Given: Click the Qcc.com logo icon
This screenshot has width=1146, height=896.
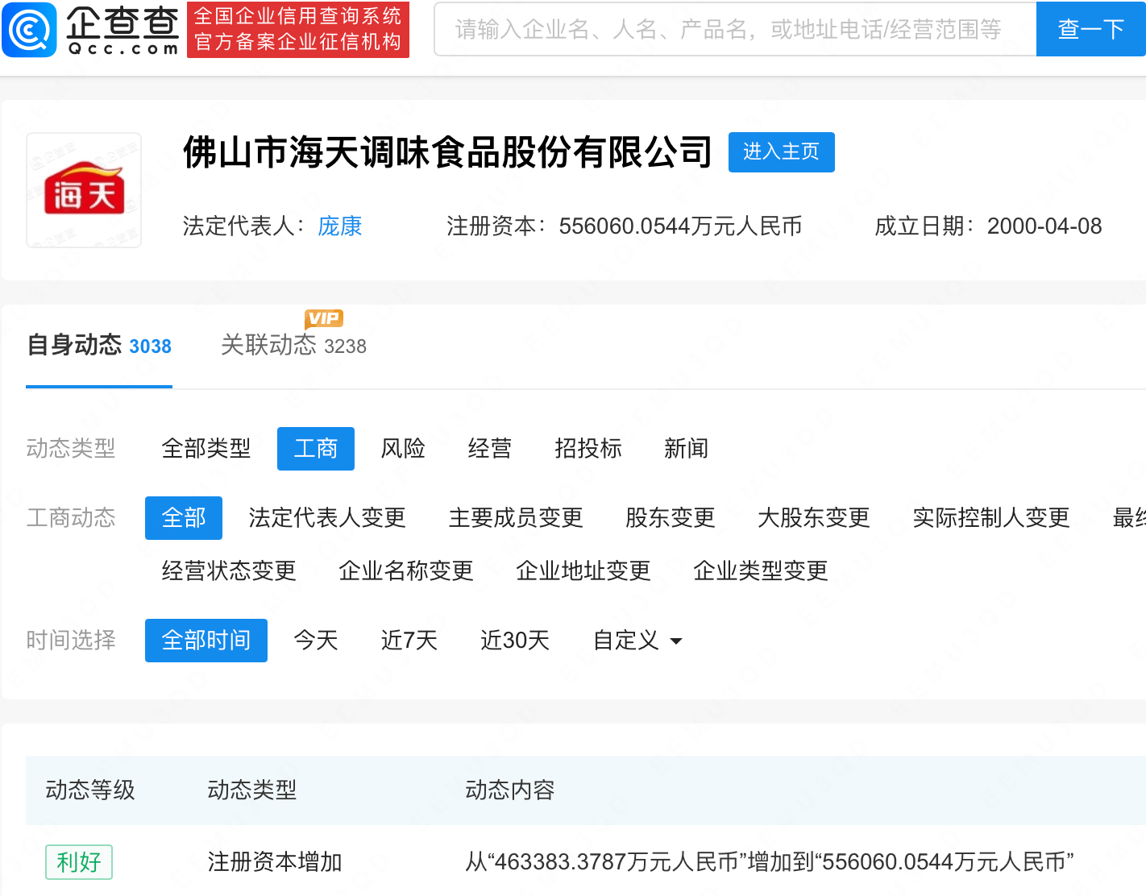Looking at the screenshot, I should (30, 30).
